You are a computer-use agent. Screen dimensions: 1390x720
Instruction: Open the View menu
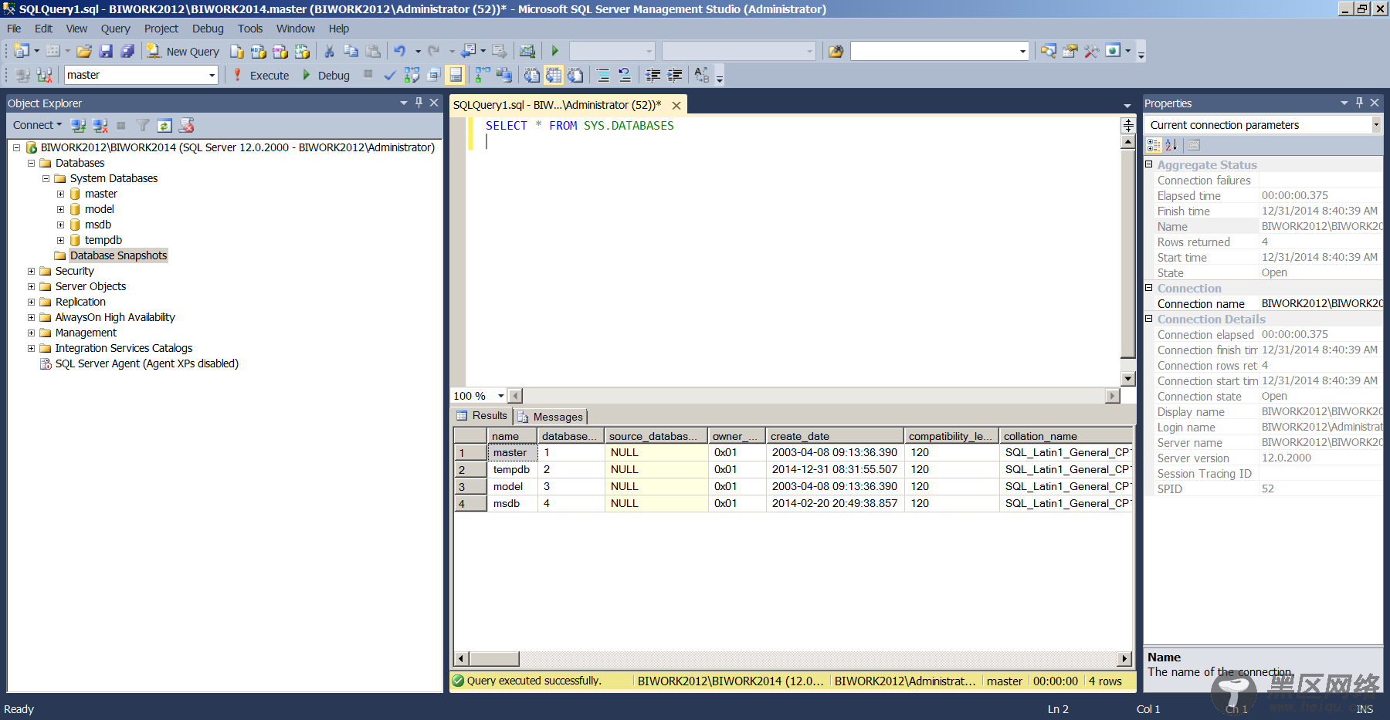pyautogui.click(x=76, y=29)
